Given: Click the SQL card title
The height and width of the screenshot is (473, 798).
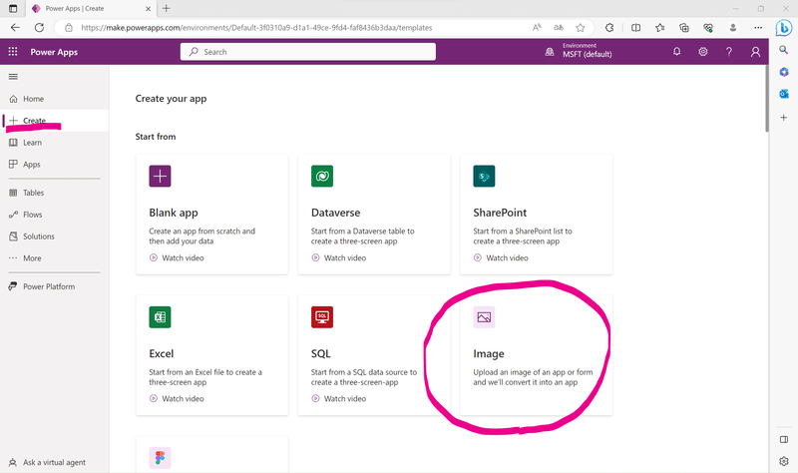Looking at the screenshot, I should pos(321,354).
